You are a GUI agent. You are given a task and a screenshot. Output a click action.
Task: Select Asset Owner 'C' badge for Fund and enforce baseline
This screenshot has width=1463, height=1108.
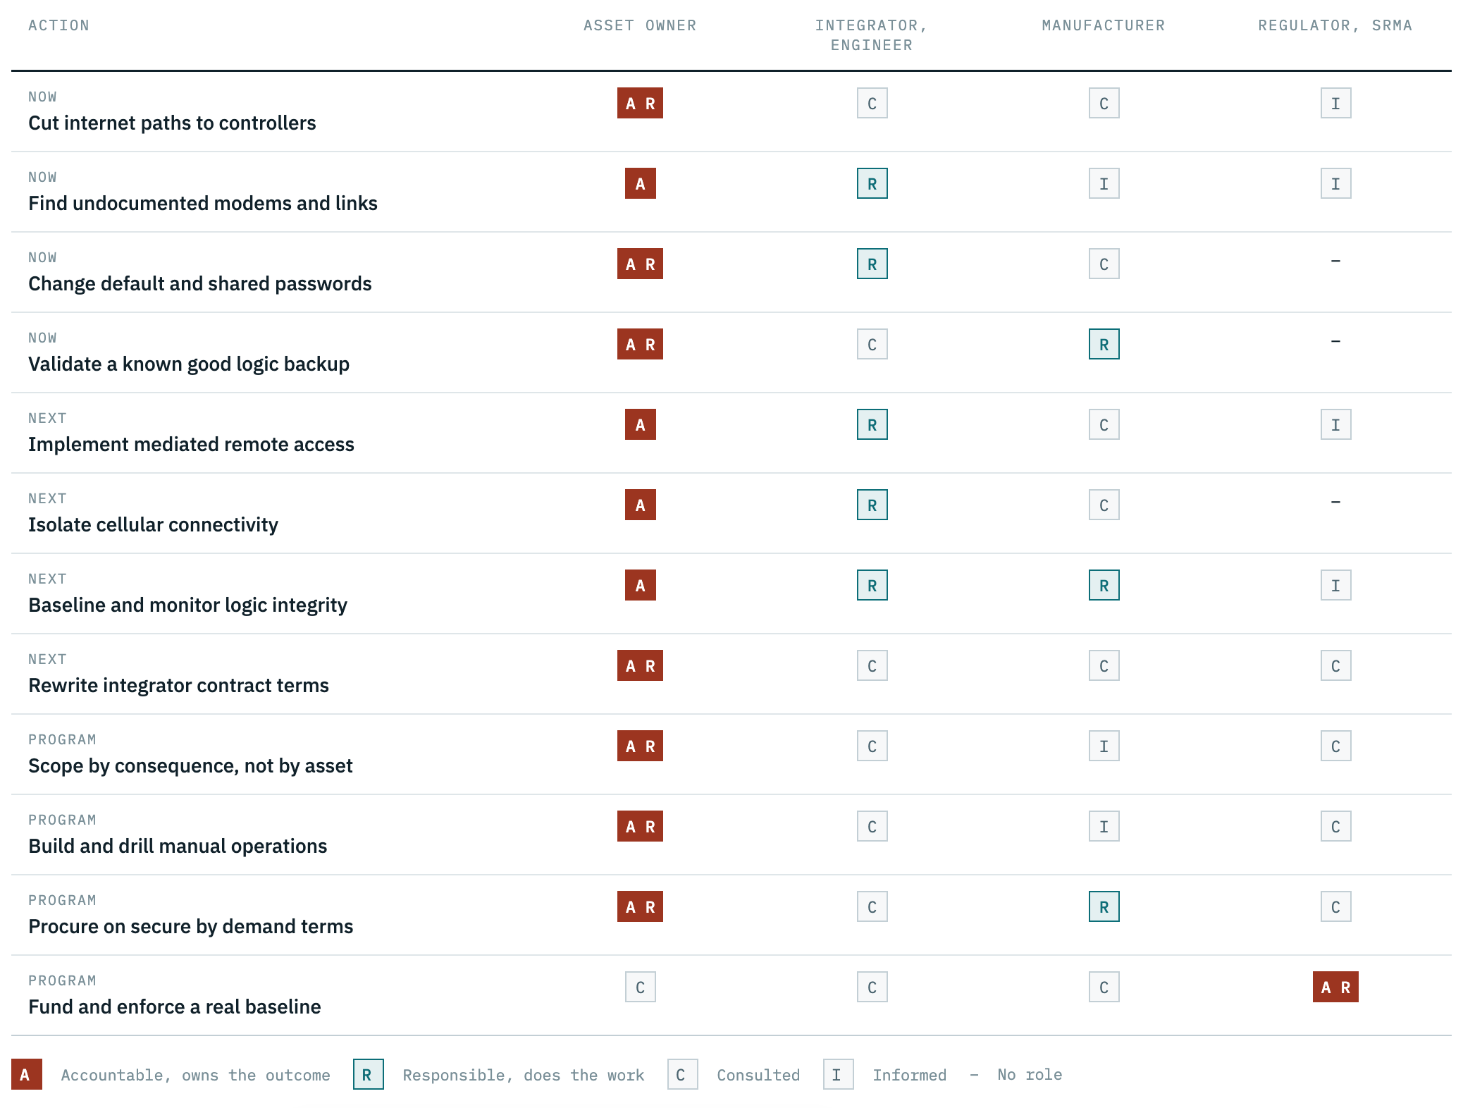(x=640, y=987)
